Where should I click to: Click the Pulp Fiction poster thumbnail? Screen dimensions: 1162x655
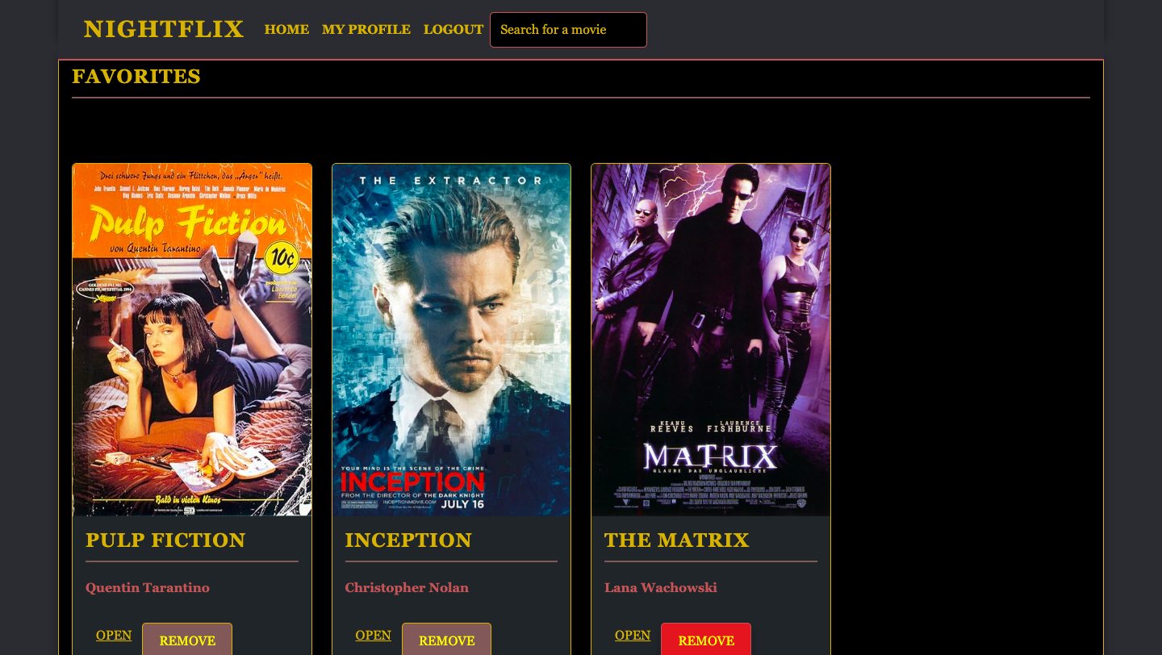[x=192, y=340]
